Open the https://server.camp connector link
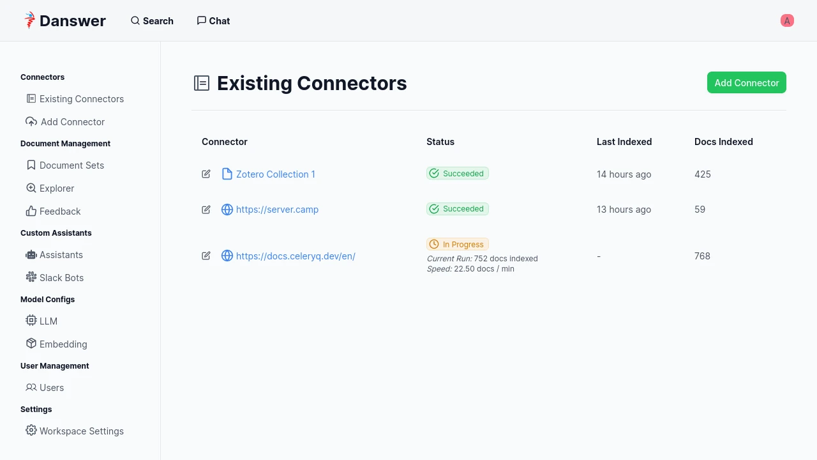817x460 pixels. coord(277,210)
